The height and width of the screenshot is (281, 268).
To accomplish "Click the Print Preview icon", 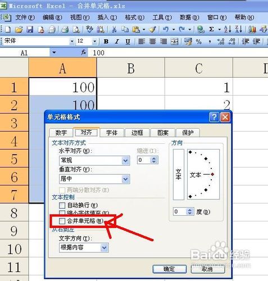I will pos(76,29).
